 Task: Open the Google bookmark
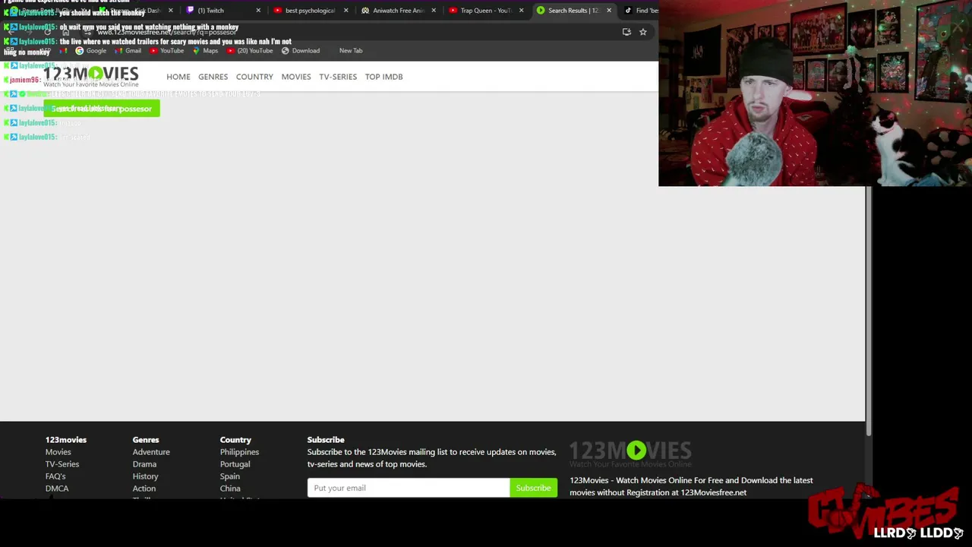pyautogui.click(x=90, y=51)
